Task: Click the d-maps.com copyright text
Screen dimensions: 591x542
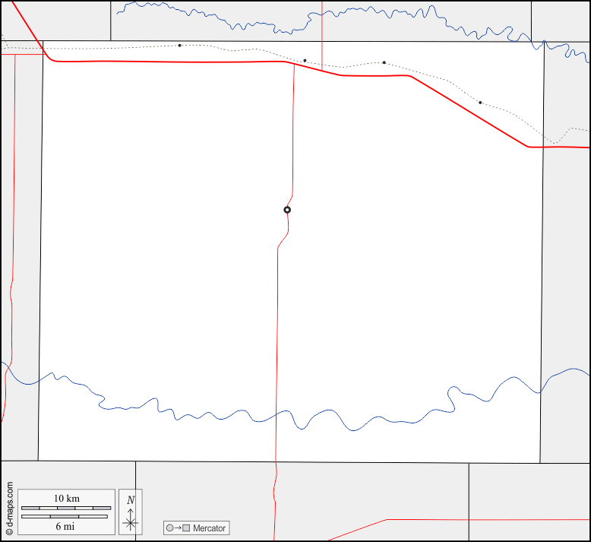Action: point(9,509)
